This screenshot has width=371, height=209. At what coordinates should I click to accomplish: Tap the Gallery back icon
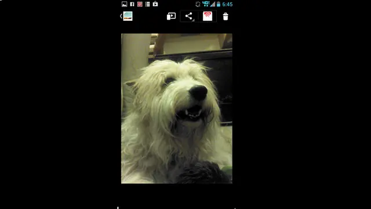[x=126, y=16]
